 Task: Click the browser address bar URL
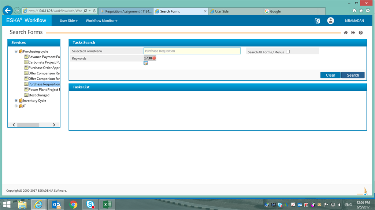tap(55, 11)
